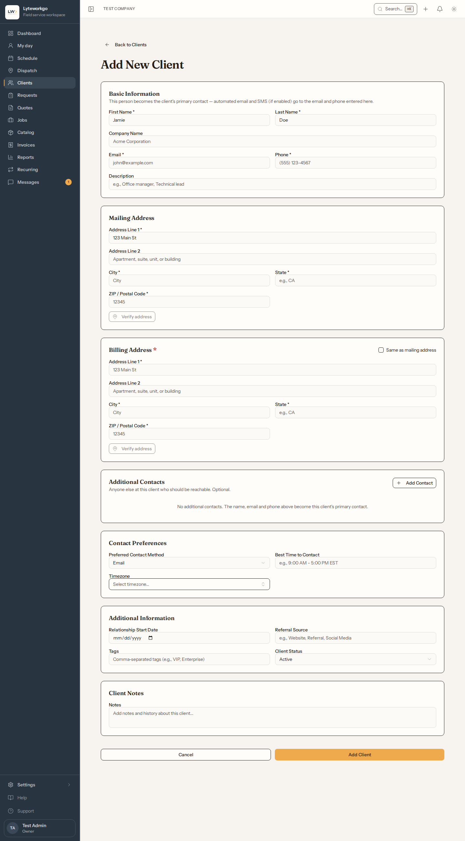
Task: Toggle light/dark theme sun icon
Action: (x=454, y=9)
